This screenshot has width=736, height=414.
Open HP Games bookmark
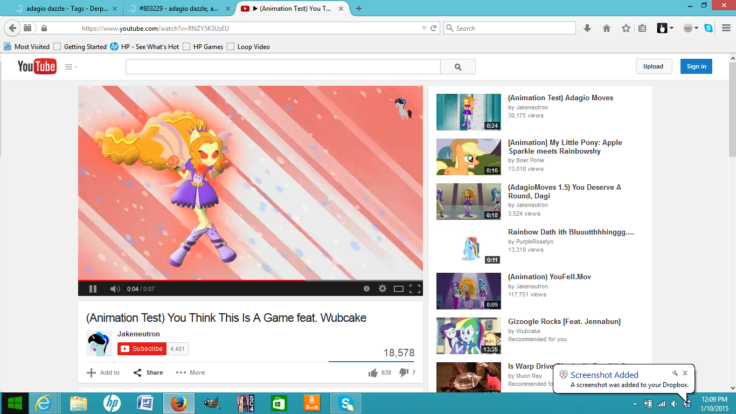tap(203, 47)
